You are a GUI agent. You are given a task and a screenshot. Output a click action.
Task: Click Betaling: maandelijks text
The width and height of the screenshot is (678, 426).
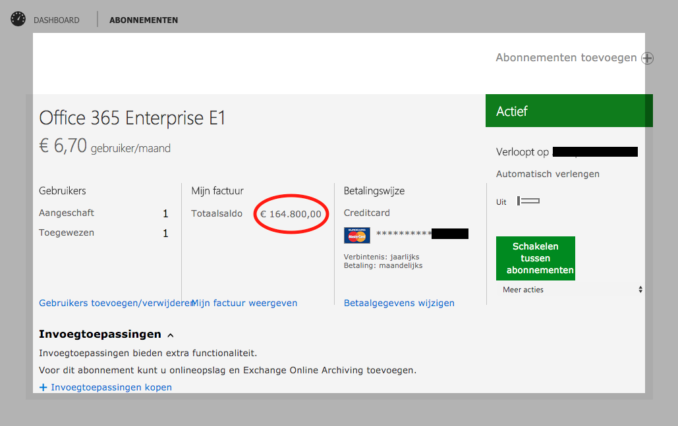tap(383, 265)
